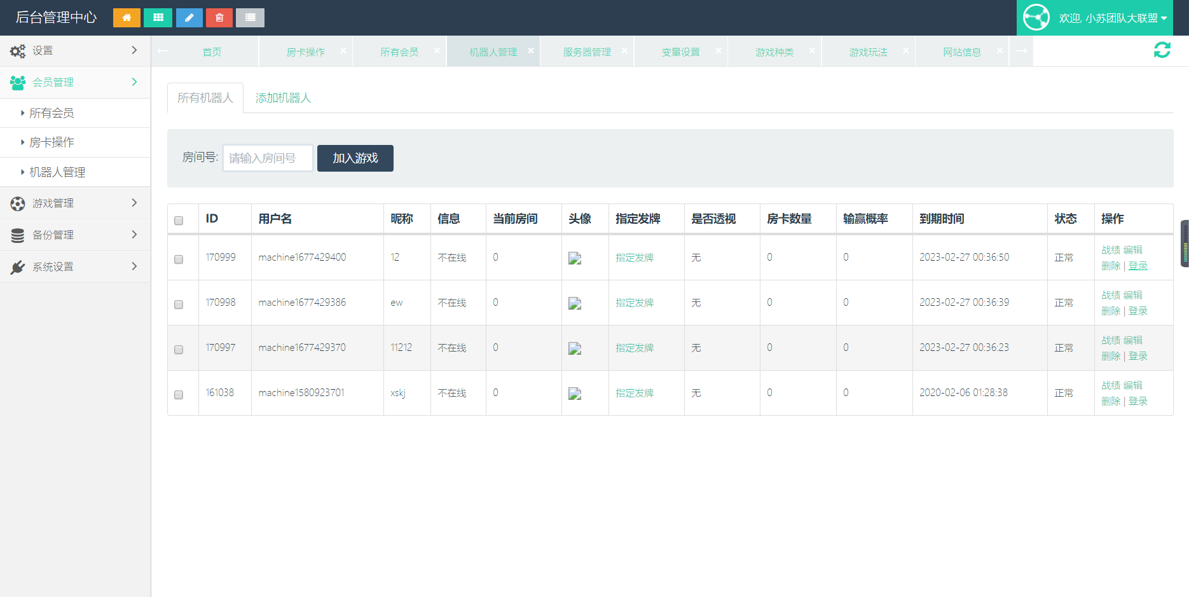Click the blue pencil edit icon
This screenshot has height=597, width=1189.
(188, 17)
